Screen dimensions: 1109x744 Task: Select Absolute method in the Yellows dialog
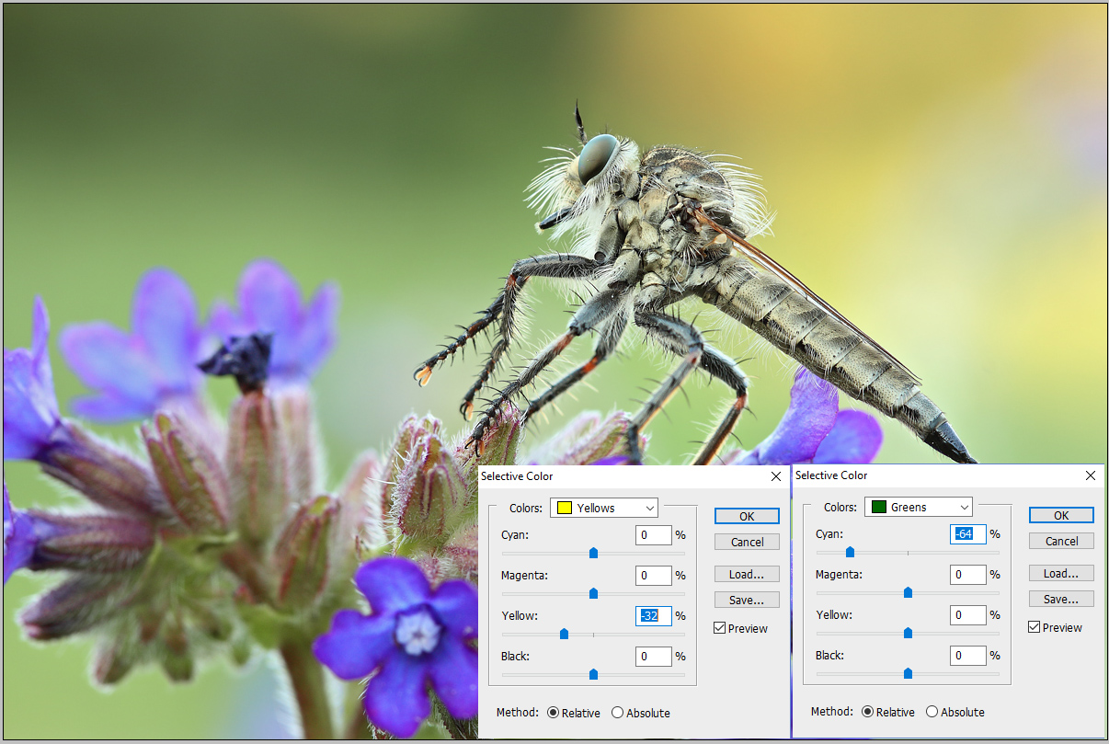(617, 713)
